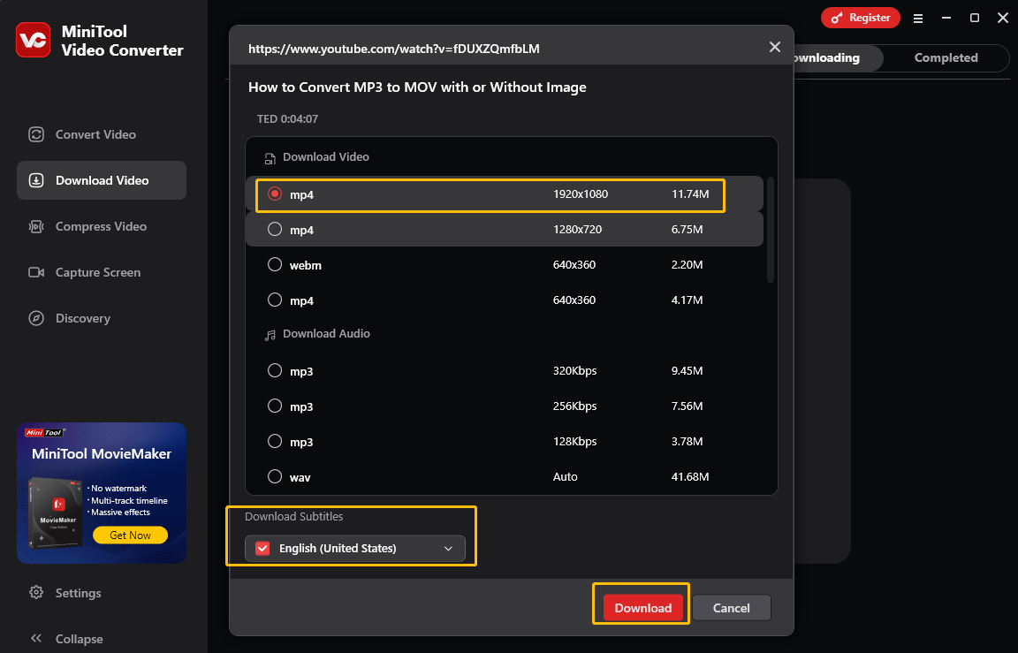The height and width of the screenshot is (653, 1018).
Task: Click the red Download button
Action: tap(642, 608)
